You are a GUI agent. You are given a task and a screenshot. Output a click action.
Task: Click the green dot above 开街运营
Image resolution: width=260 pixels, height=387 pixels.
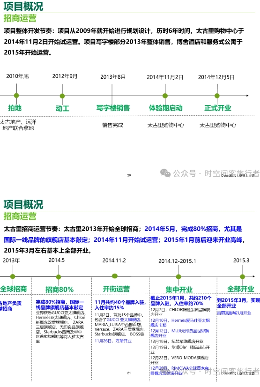(115, 276)
